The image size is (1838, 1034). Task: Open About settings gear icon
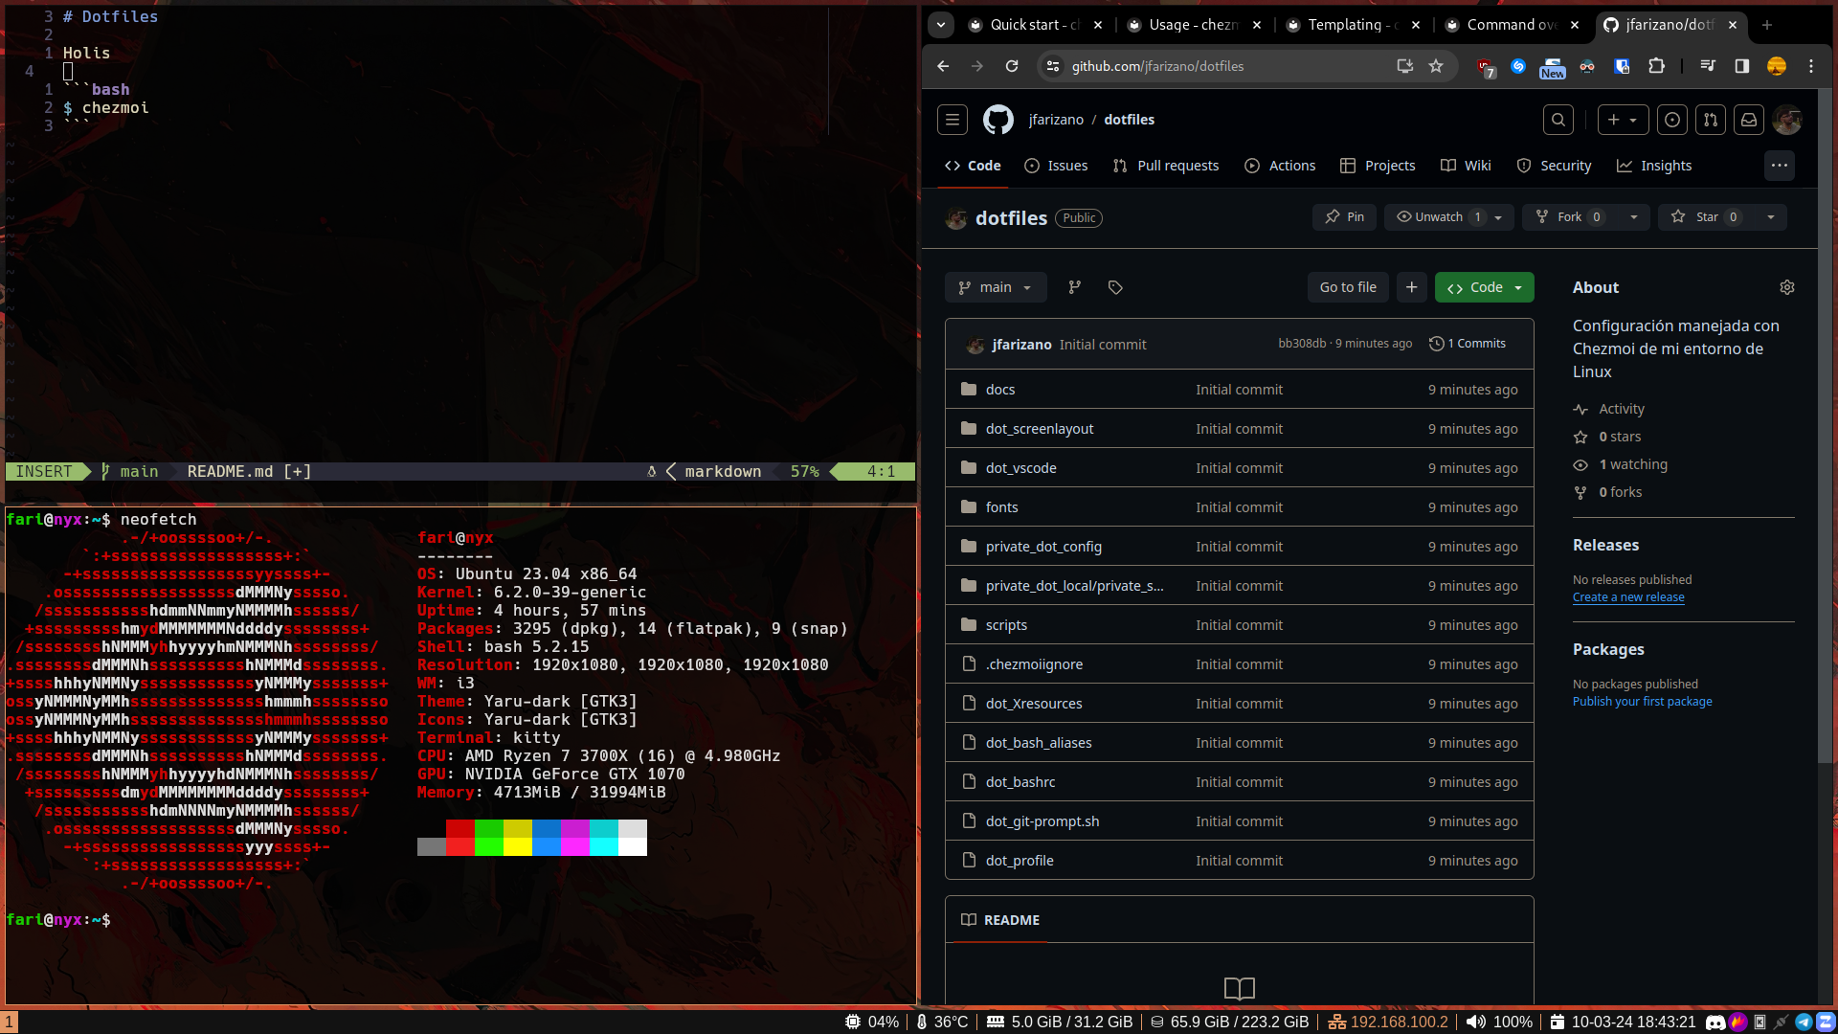click(x=1786, y=287)
